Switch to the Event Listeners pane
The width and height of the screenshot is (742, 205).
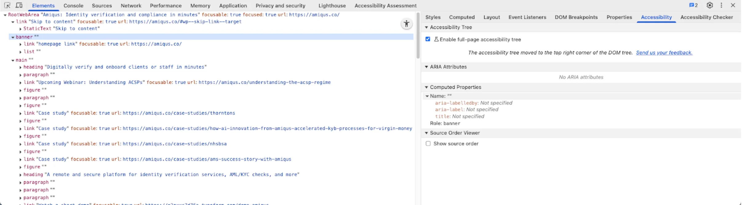click(527, 17)
